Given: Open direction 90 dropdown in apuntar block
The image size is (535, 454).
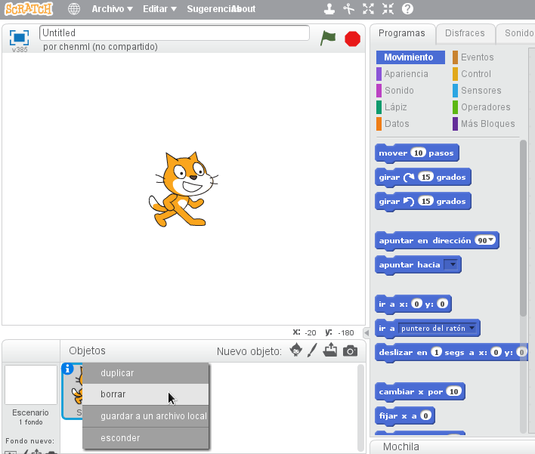Looking at the screenshot, I should (492, 241).
